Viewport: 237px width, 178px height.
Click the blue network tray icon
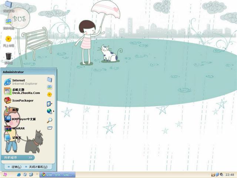coord(217,175)
